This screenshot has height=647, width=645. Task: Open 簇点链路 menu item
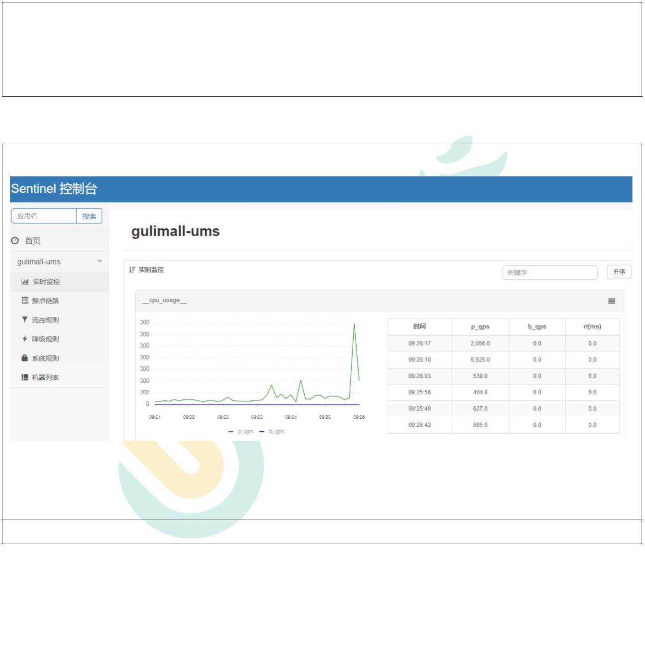pos(45,300)
